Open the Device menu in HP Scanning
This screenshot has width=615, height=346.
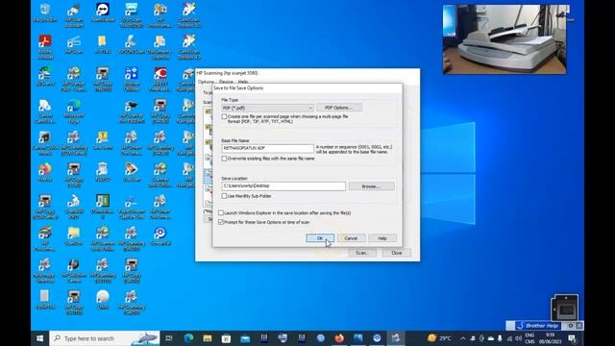pos(226,82)
